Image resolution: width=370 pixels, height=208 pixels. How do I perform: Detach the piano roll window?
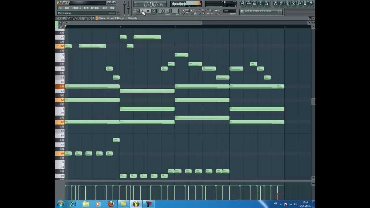[309, 18]
